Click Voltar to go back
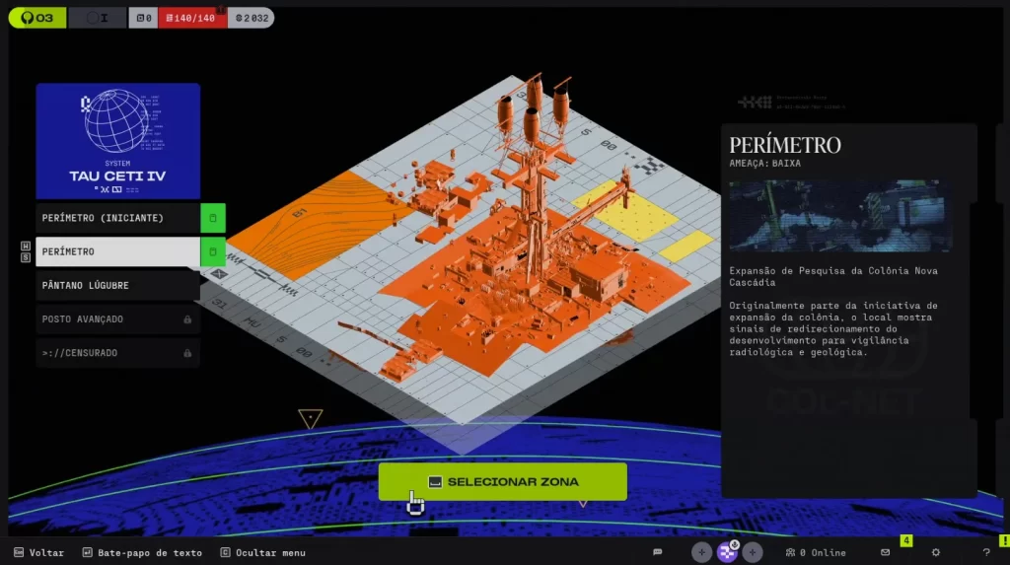1010x565 pixels. pos(38,553)
